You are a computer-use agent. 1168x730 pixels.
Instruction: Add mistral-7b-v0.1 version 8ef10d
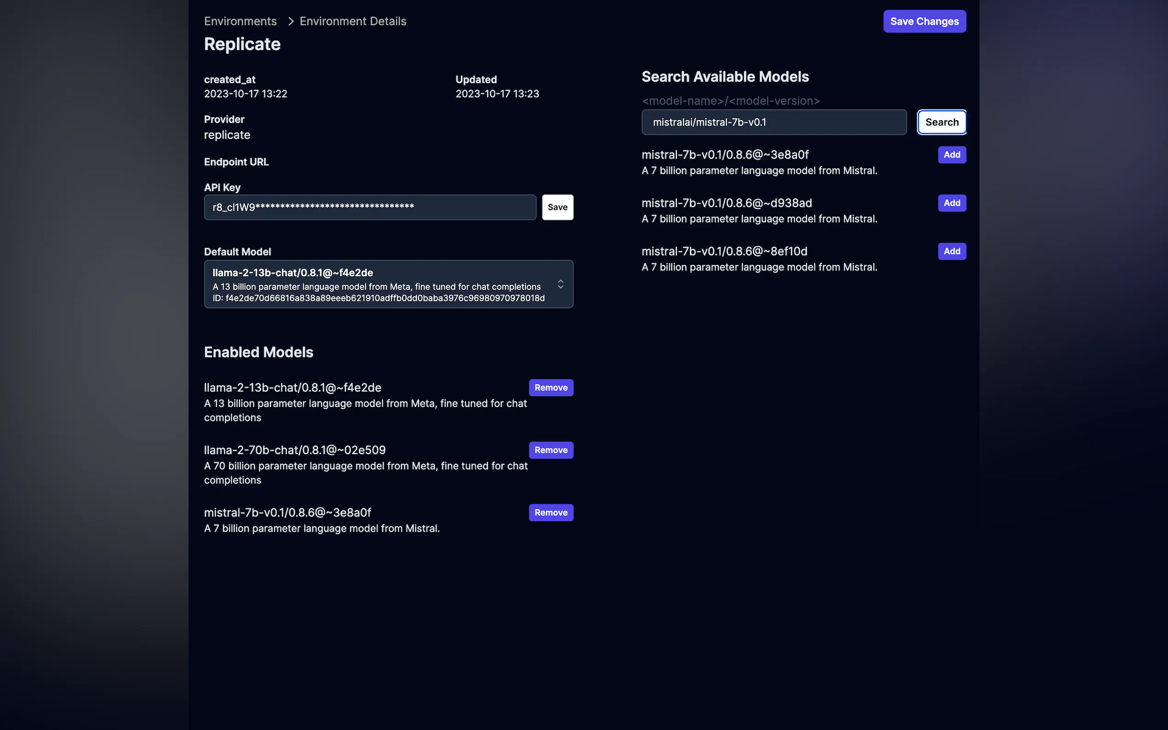pyautogui.click(x=951, y=251)
